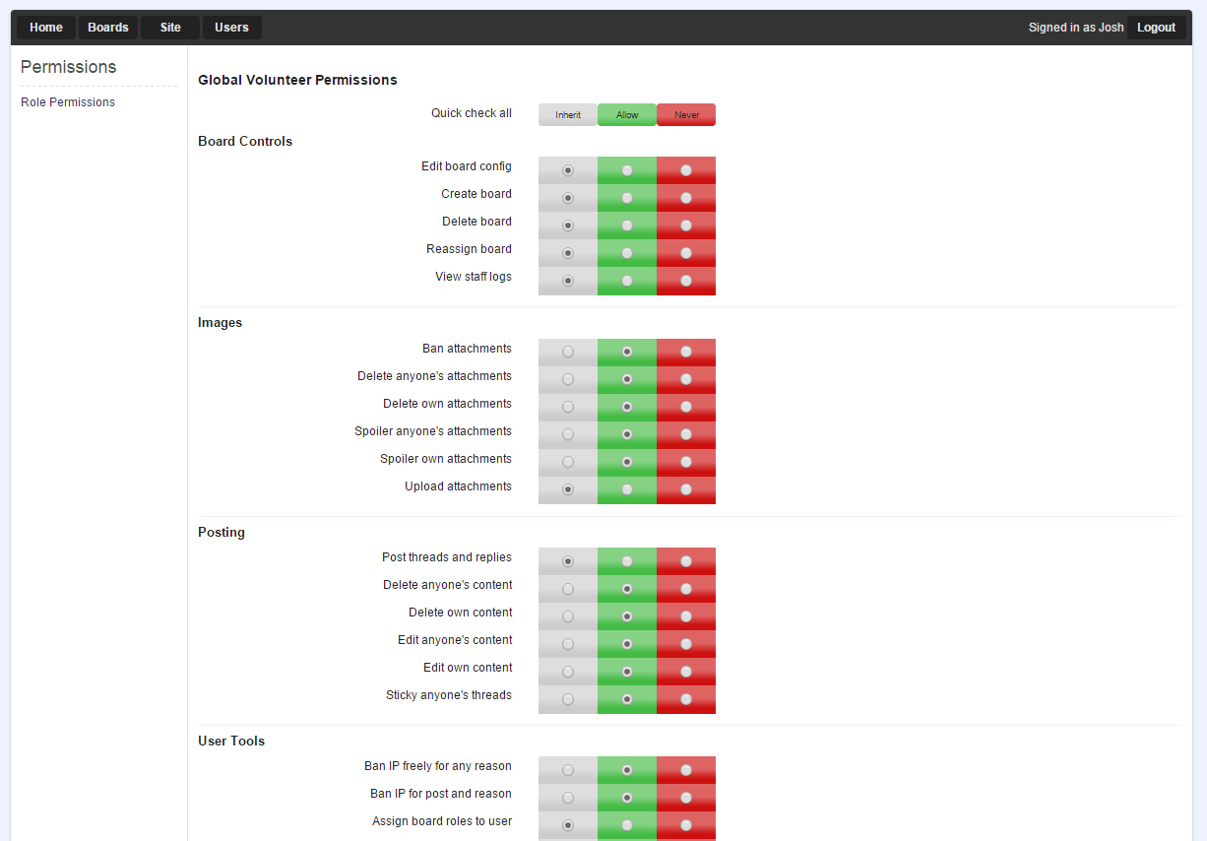Set Create board to Never
Screen dimensions: 1207x841
click(686, 198)
